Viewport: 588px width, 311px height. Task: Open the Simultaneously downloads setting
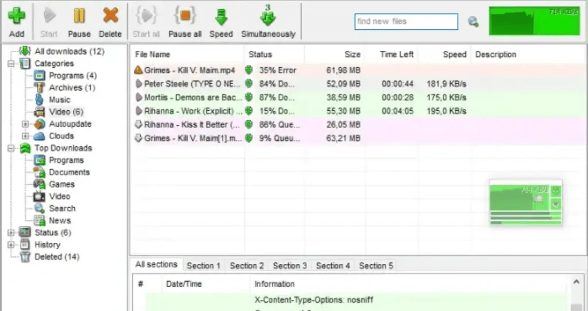[x=268, y=22]
